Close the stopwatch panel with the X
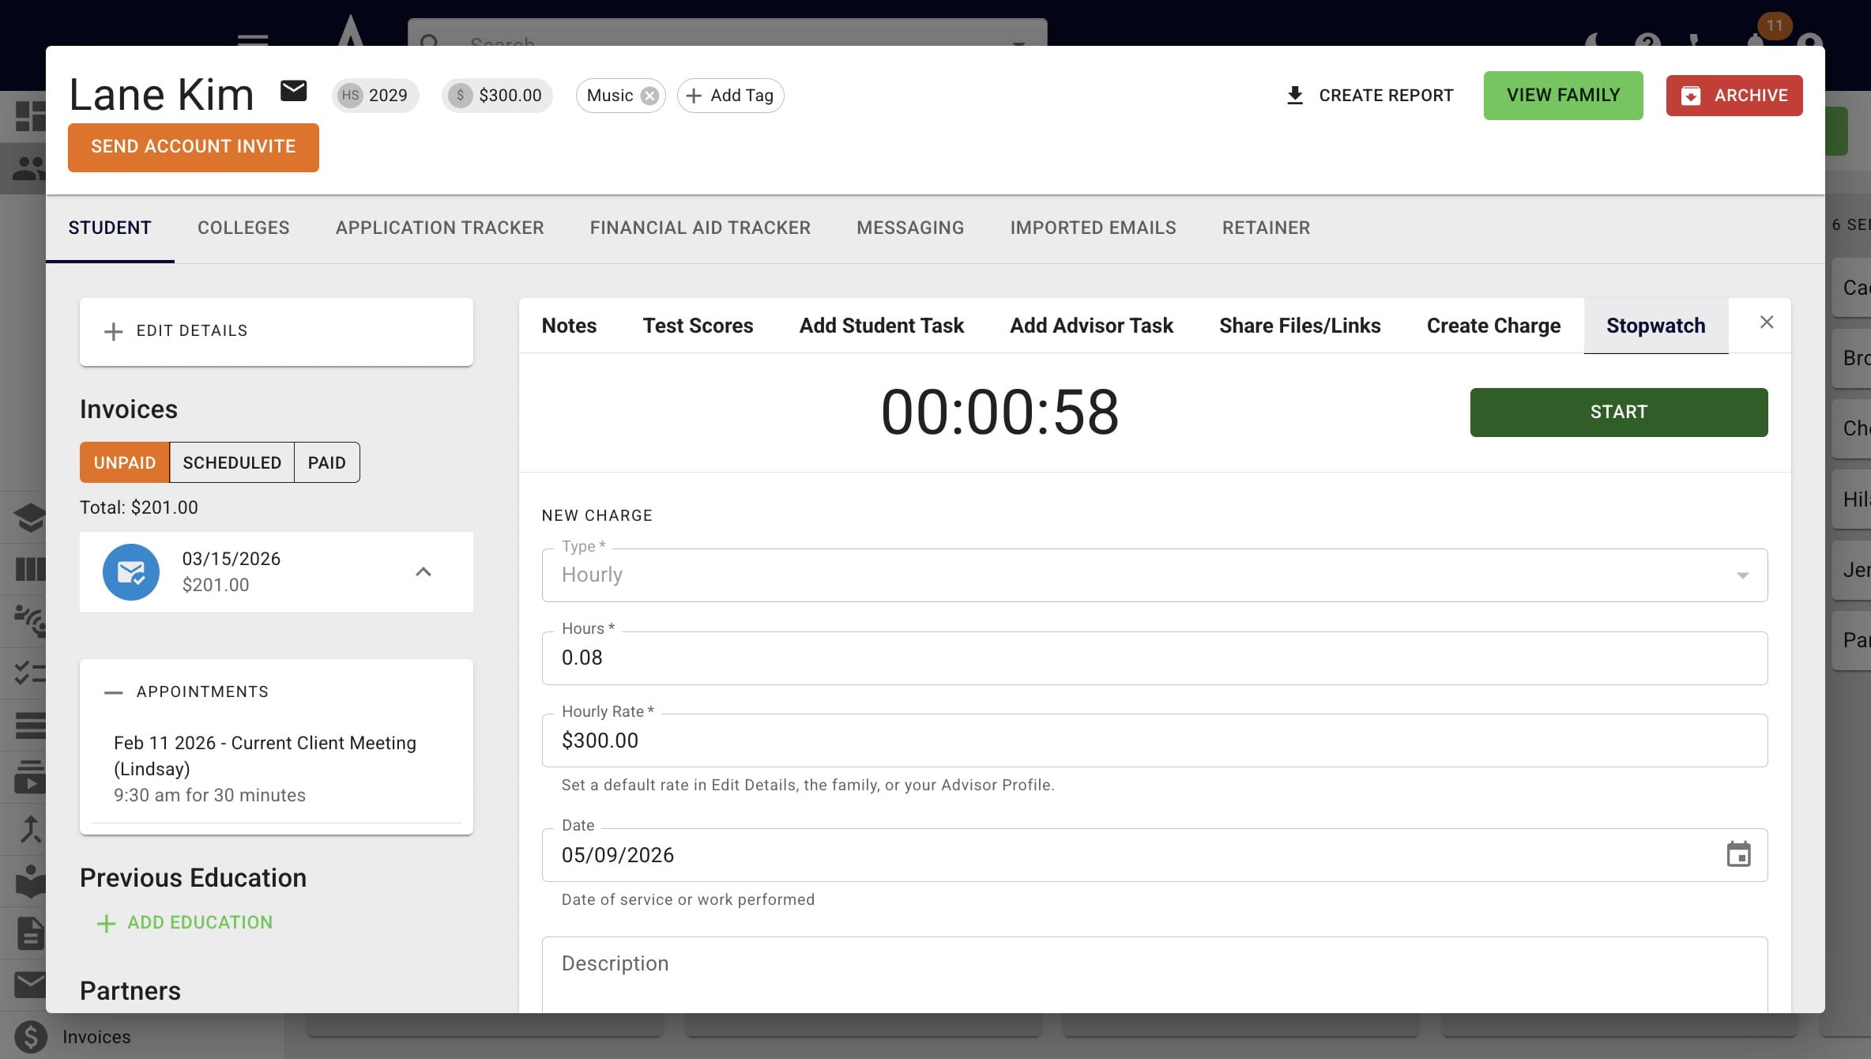Viewport: 1871px width, 1059px height. tap(1767, 322)
